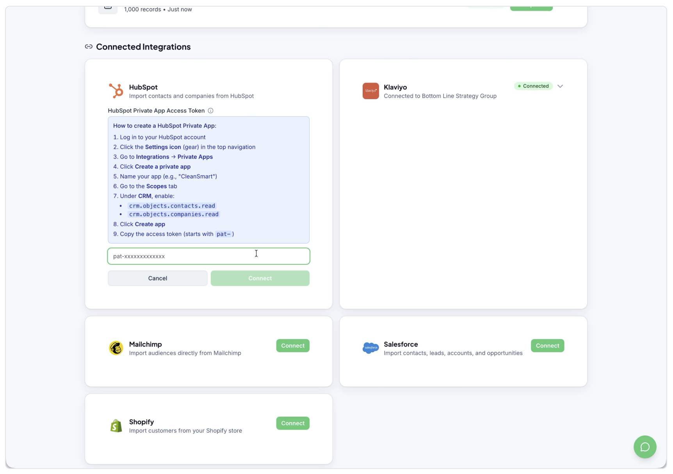Click 'Connected to Bottom Line Strategy Group' text

[440, 96]
